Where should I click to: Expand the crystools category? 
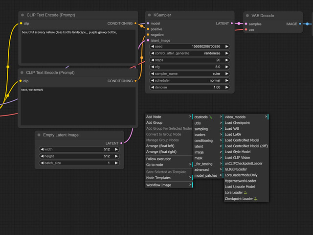[x=208, y=117]
